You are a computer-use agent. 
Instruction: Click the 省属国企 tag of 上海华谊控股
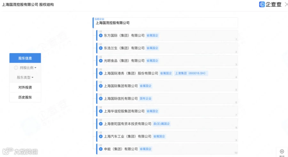152,111
